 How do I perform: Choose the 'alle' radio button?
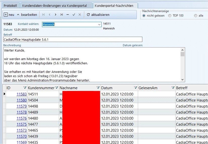coord(196,16)
